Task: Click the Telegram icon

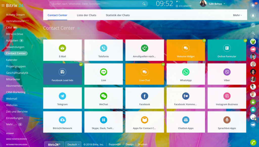Action: [x=62, y=96]
